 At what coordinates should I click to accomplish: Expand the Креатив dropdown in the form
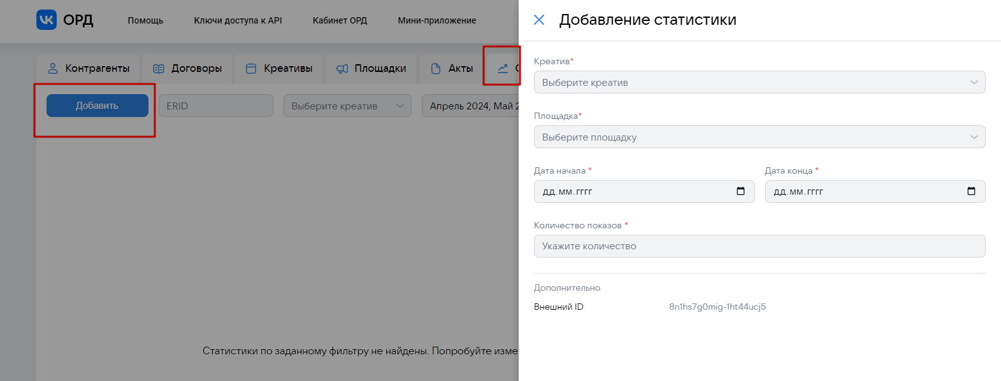[x=760, y=83]
